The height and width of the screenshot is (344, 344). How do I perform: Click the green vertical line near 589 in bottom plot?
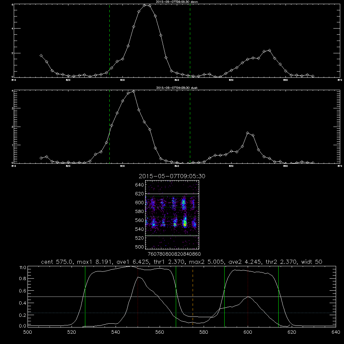coord(224,296)
